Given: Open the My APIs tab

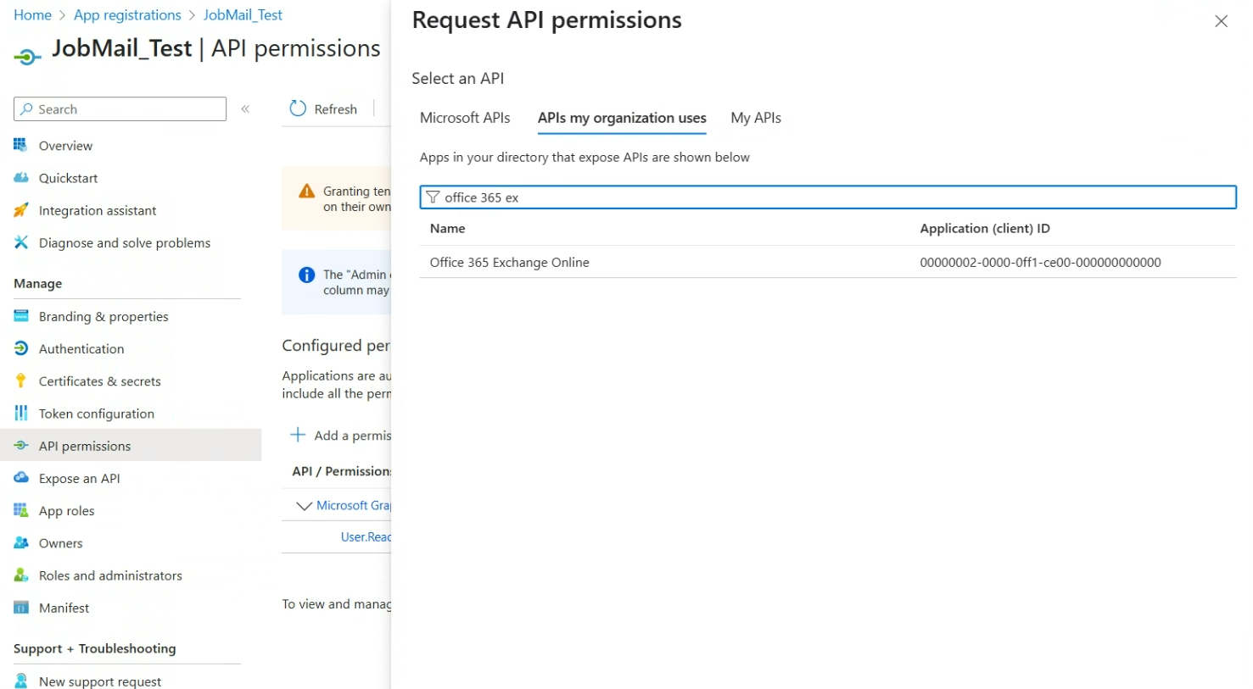Looking at the screenshot, I should click(x=756, y=118).
